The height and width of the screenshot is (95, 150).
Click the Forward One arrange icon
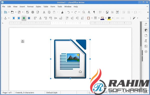point(72,18)
